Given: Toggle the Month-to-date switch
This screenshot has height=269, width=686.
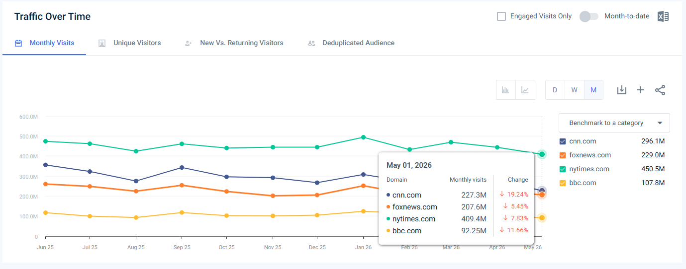Looking at the screenshot, I should click(588, 16).
